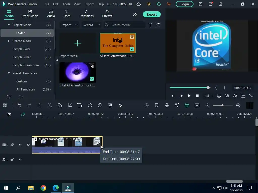Open the Import dropdown
Image resolution: width=258 pixels, height=193 pixels.
(x=69, y=25)
